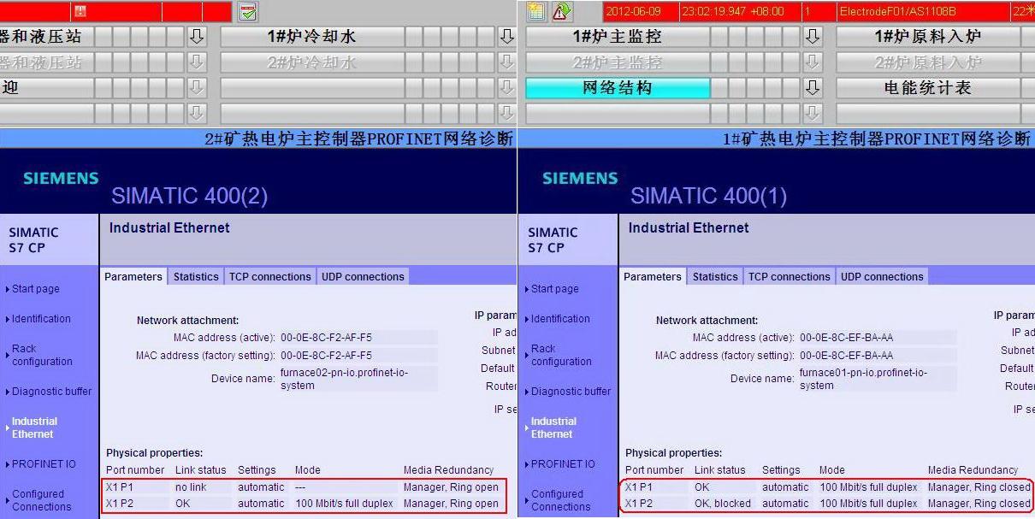Screen dimensions: 1035x519
Task: Select Industrial Ethernet in SIMATIC 400(2) sidebar
Action: 34,428
